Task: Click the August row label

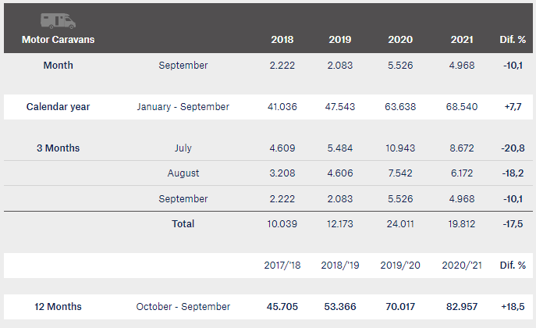Action: tap(183, 173)
